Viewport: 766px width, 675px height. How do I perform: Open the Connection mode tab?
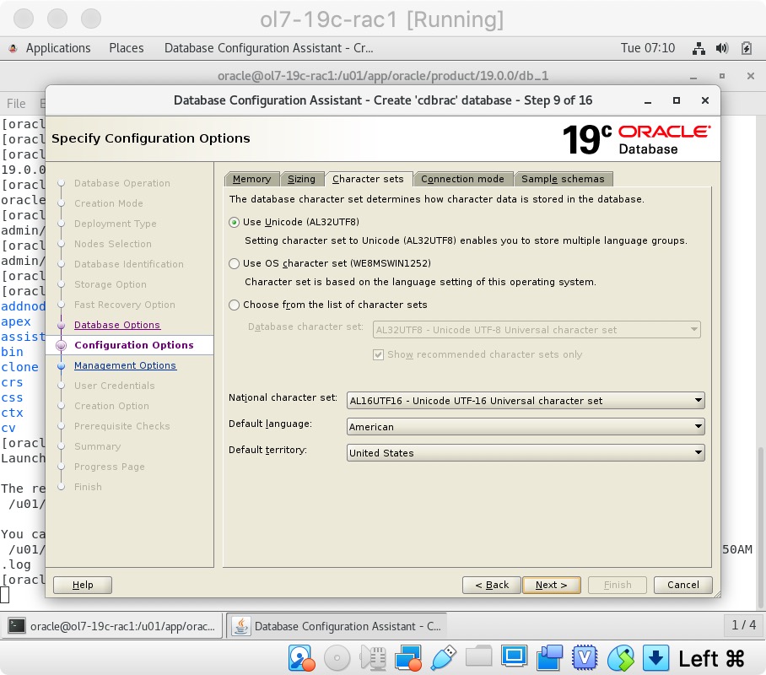click(462, 179)
